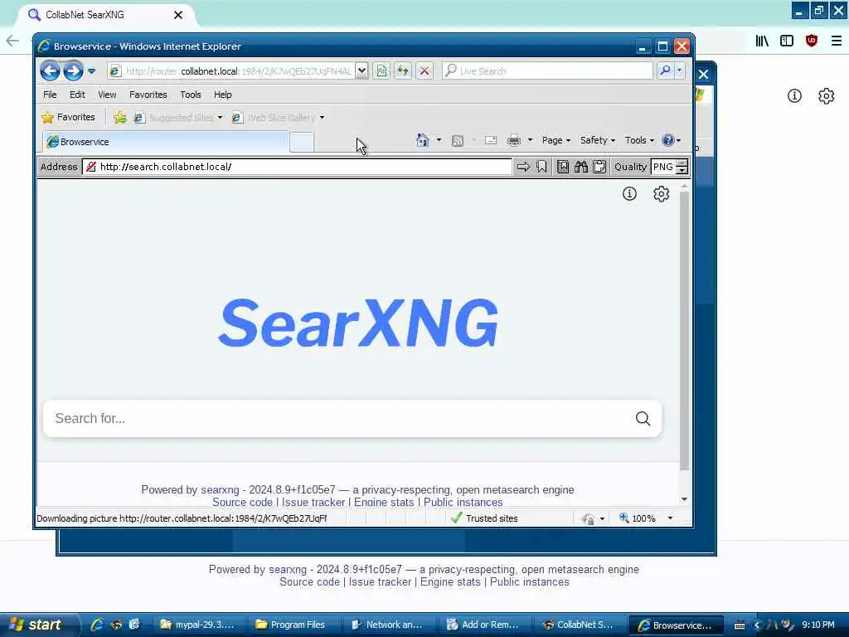Adjust the PNG Quality spinner

[682, 167]
